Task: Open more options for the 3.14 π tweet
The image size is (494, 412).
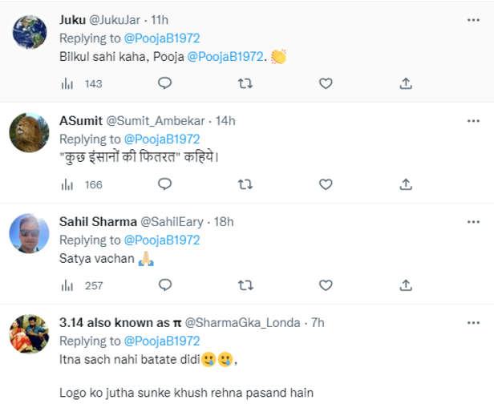Action: tap(473, 322)
